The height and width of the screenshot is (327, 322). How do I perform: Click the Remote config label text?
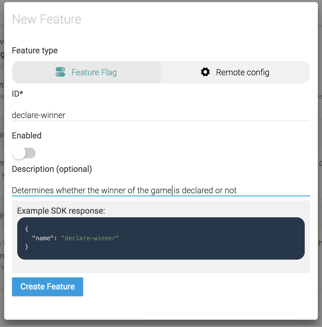(243, 72)
